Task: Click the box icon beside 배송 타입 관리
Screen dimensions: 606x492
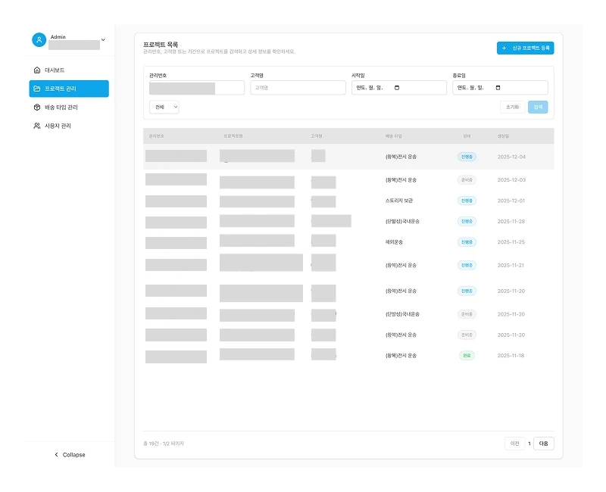Action: point(37,107)
